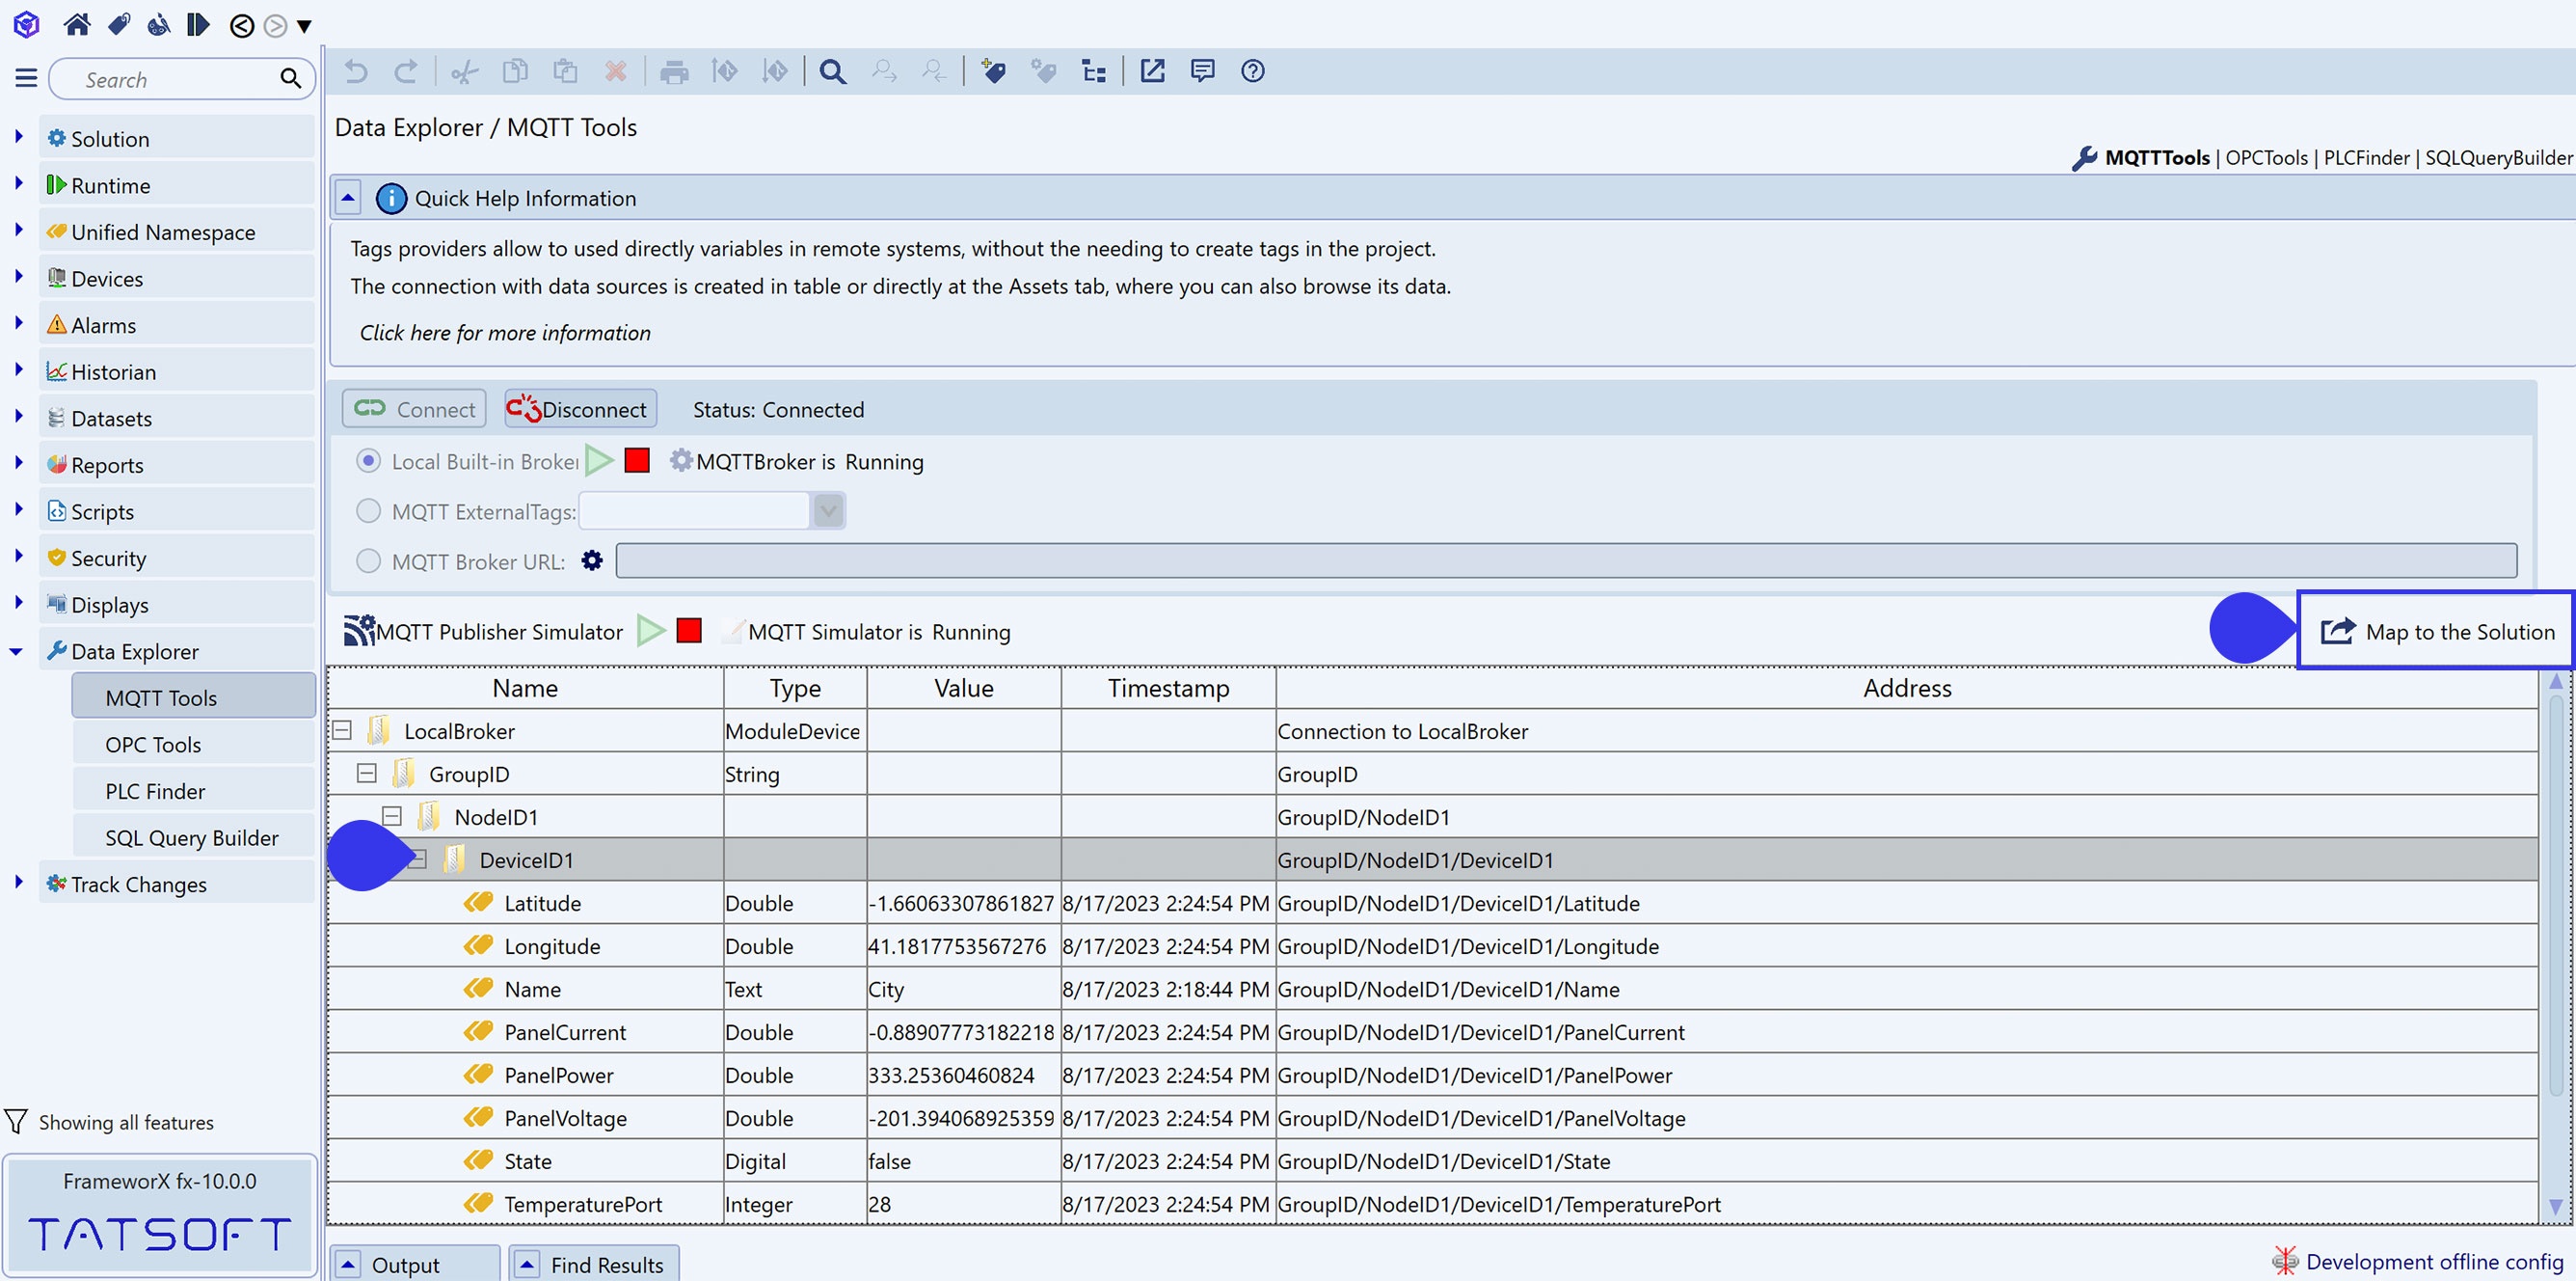
Task: Collapse the GroupID tree node
Action: pyautogui.click(x=367, y=774)
